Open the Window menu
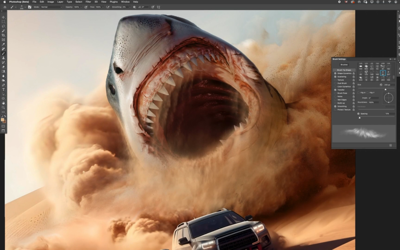This screenshot has width=400, height=250. click(x=125, y=2)
